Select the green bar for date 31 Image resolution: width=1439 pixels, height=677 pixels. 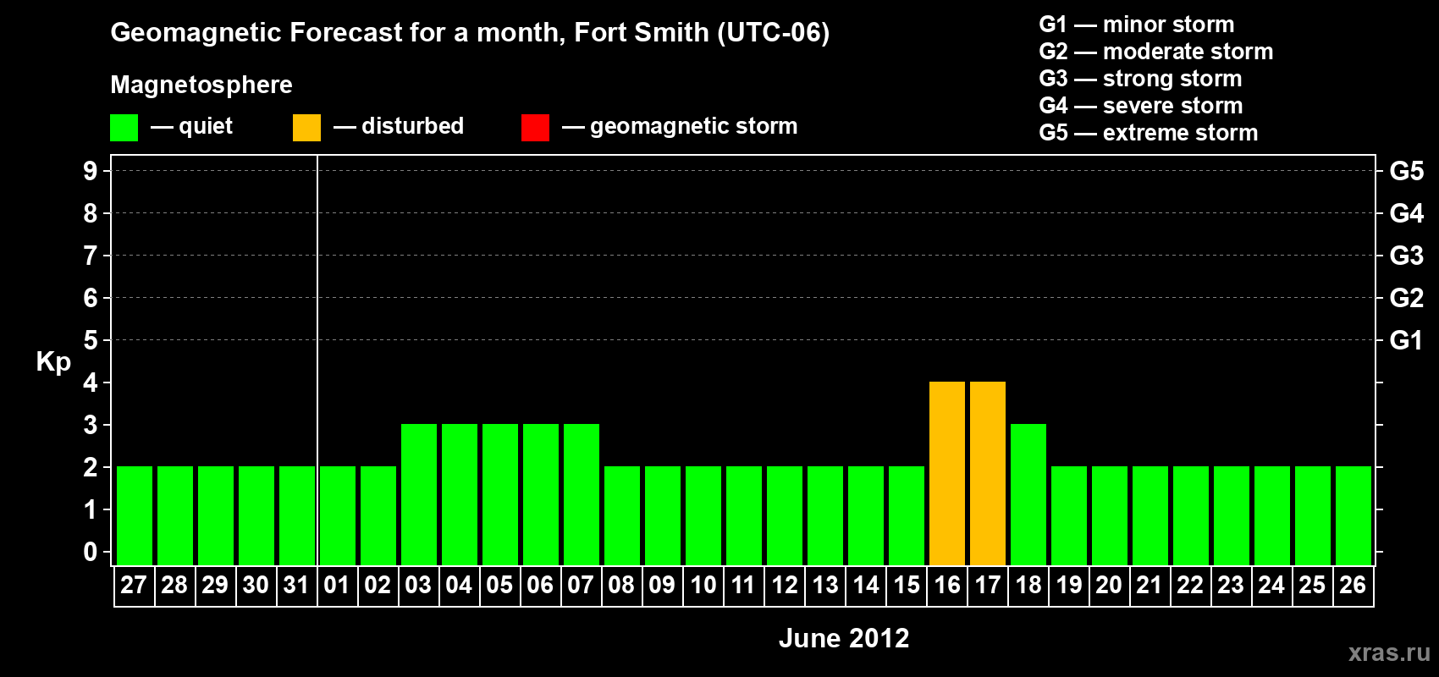(x=297, y=515)
